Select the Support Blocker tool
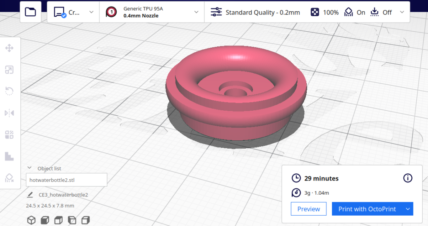The image size is (428, 226). click(9, 156)
